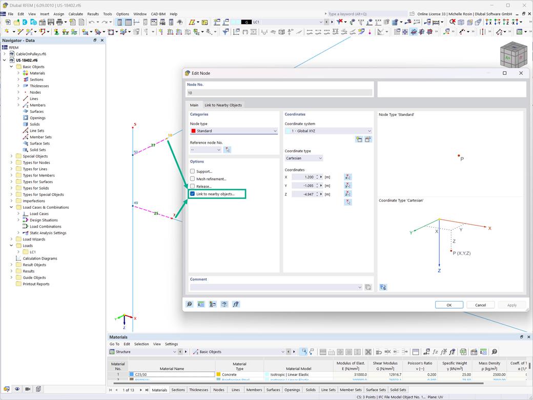Expand Special Objects folder

coord(11,156)
